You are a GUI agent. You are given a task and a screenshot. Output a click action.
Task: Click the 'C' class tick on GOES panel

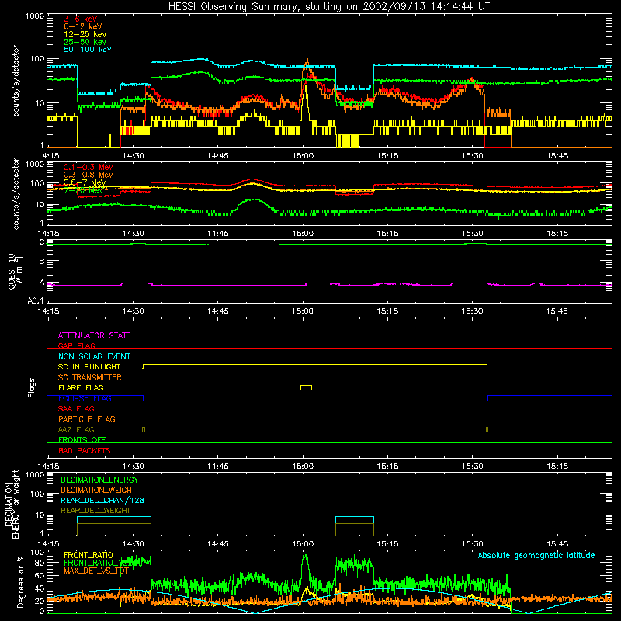coord(42,242)
